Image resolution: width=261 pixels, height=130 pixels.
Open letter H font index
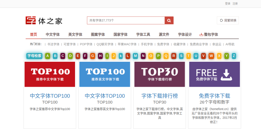point(100,56)
